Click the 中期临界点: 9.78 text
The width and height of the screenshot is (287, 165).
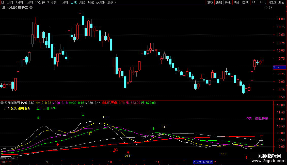[x=113, y=103]
